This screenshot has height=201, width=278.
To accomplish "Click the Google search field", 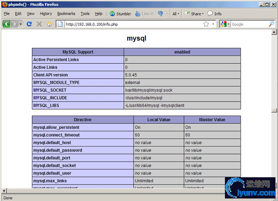I will tap(249, 24).
